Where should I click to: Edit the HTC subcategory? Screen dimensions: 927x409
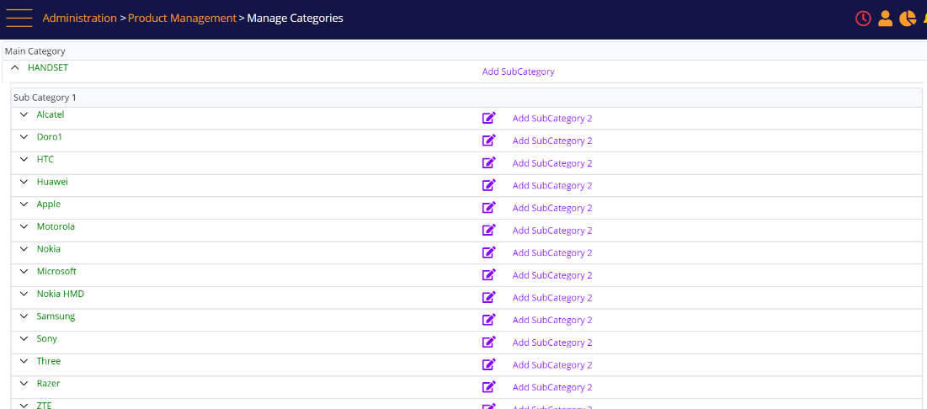(x=489, y=163)
